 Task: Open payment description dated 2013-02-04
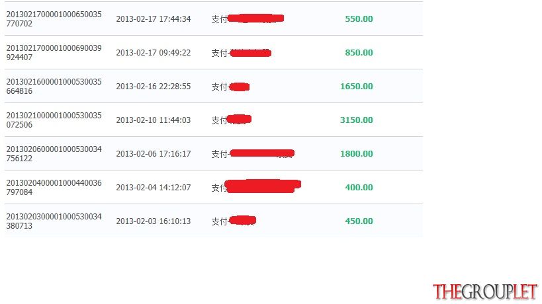click(256, 186)
